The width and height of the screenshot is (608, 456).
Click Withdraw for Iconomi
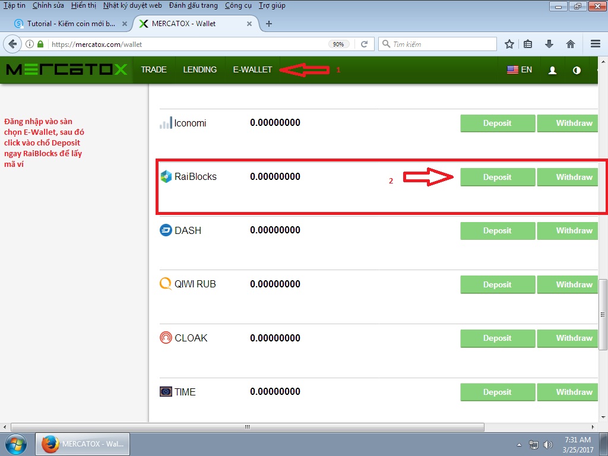[x=567, y=123]
